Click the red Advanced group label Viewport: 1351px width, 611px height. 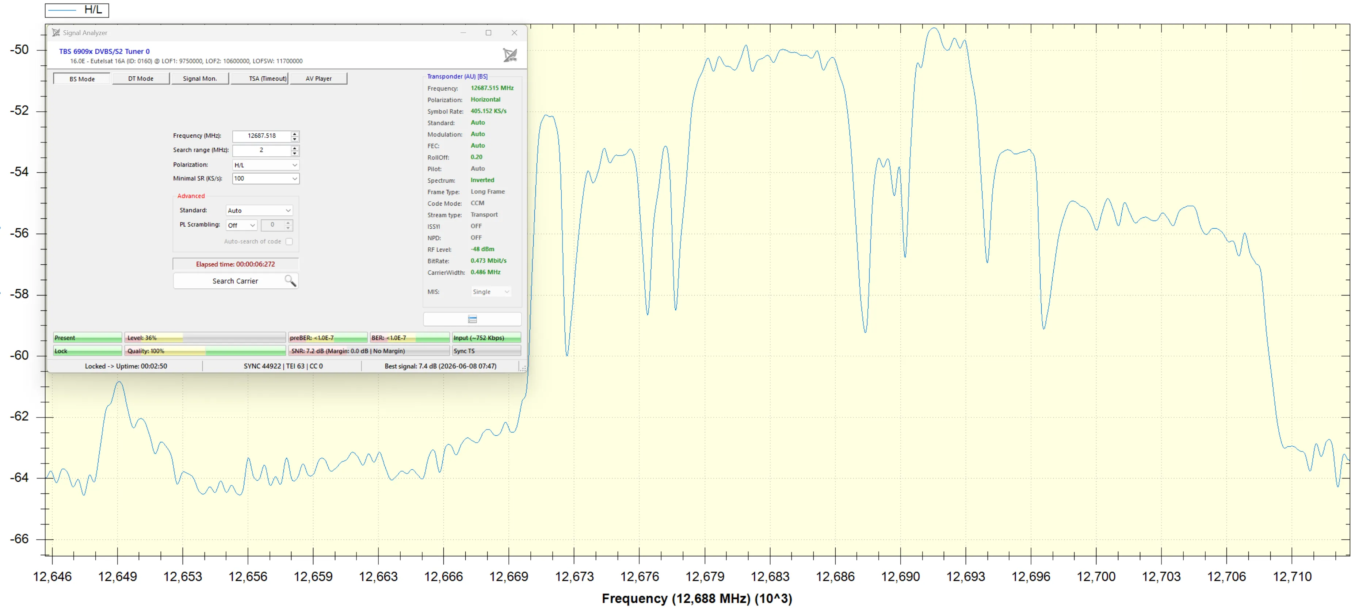191,196
